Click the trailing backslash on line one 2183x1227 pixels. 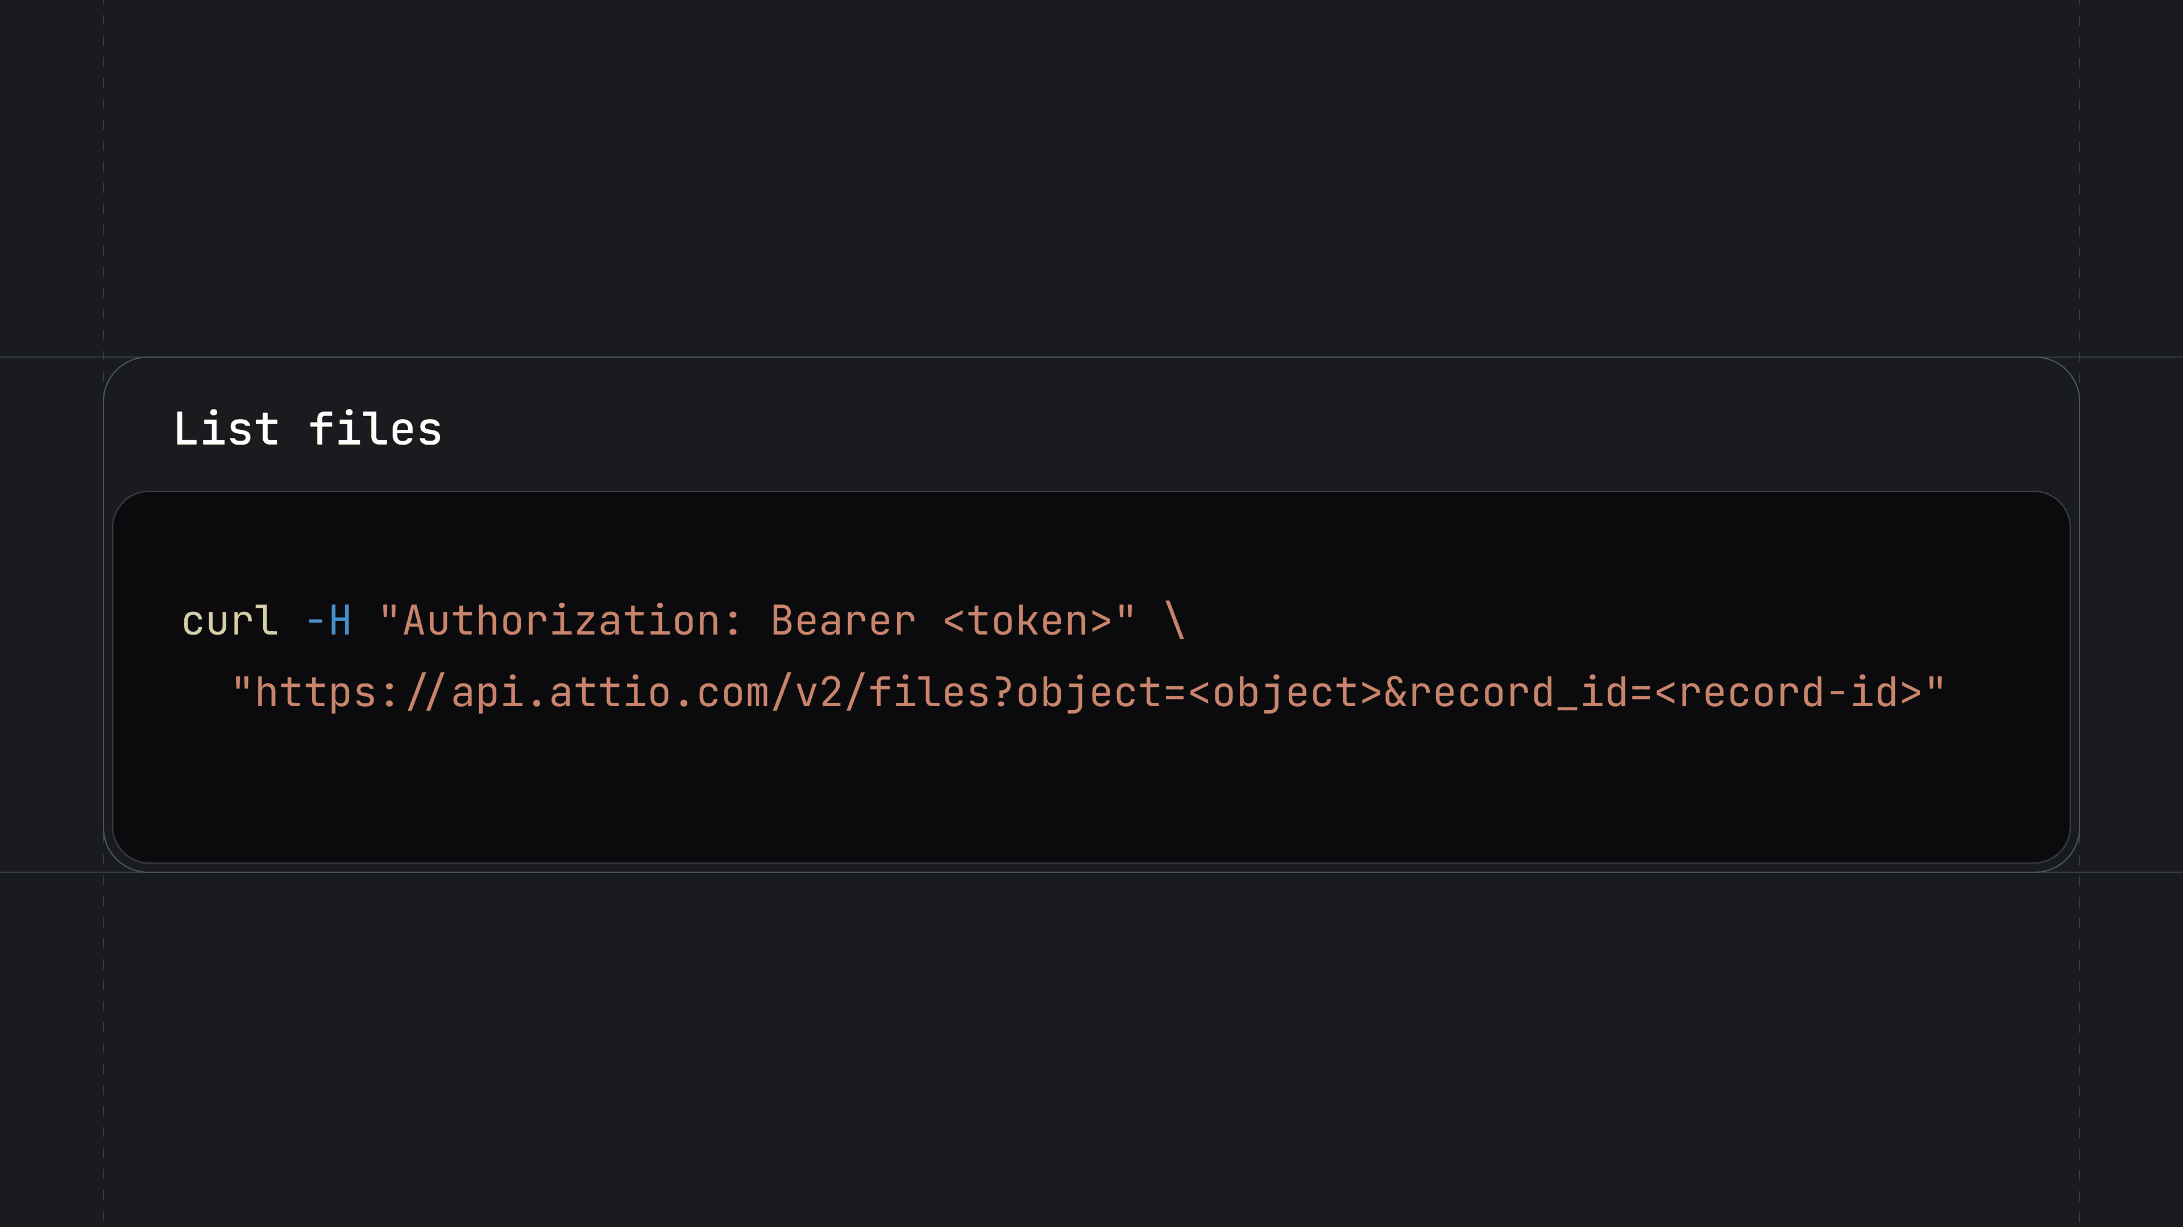click(x=1174, y=621)
